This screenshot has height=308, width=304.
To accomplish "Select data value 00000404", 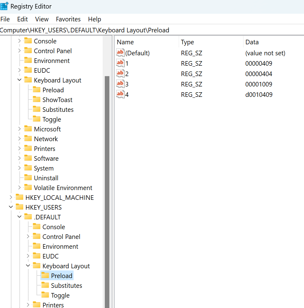I will click(259, 74).
